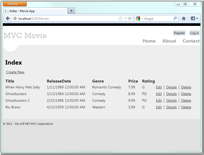Open the bookmarks menu icon
Viewport: 204px width, 155px height.
pyautogui.click(x=193, y=18)
